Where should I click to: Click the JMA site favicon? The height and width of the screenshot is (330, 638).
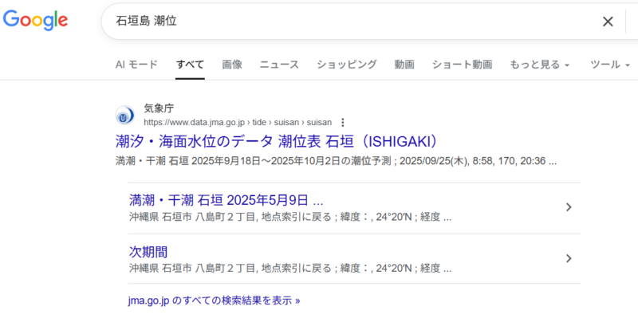[125, 116]
